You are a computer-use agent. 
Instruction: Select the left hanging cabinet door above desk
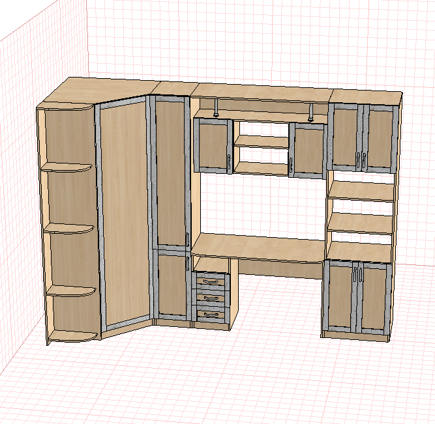click(x=213, y=146)
